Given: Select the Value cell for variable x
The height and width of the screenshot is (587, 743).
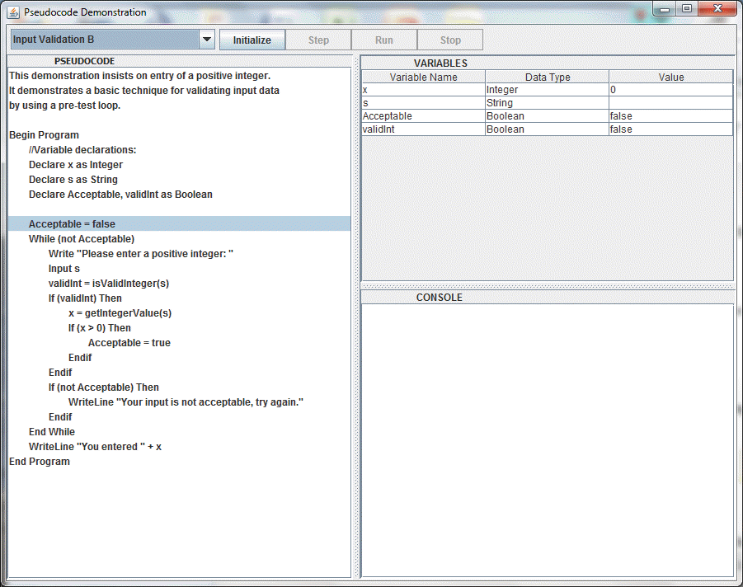Looking at the screenshot, I should tap(670, 89).
